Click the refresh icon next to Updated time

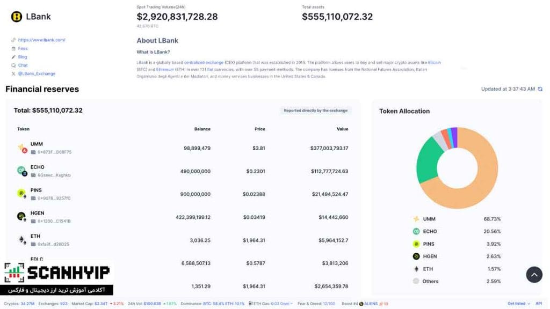540,89
